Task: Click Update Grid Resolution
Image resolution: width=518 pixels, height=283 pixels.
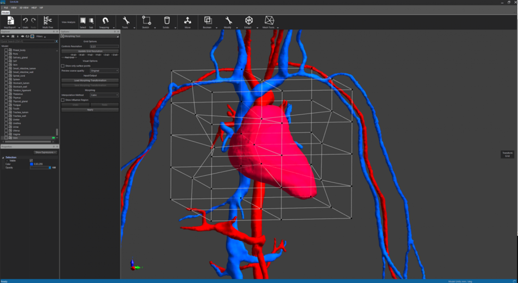Action: [x=90, y=51]
